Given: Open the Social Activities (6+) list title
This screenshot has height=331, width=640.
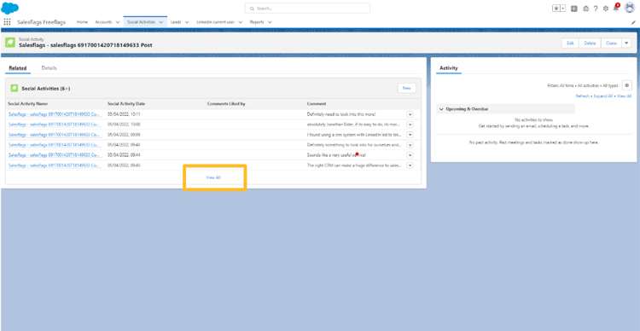Looking at the screenshot, I should (x=46, y=88).
